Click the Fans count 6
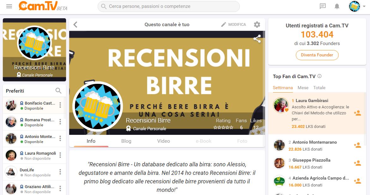Screen dimensions: 370x195 point(241,128)
